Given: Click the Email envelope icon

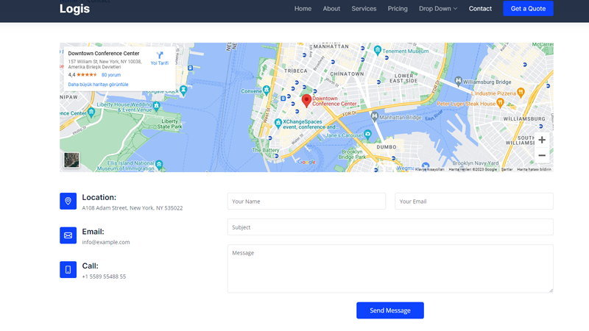Looking at the screenshot, I should [68, 235].
